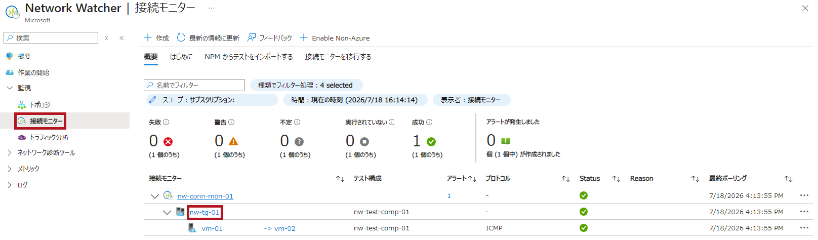Open the 表示者 接続モニター filter
The image size is (818, 240).
tap(471, 100)
